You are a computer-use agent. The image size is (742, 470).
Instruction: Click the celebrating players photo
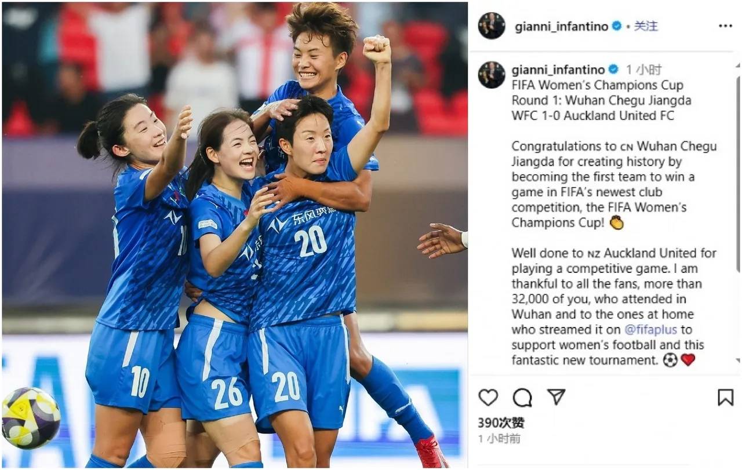235,235
